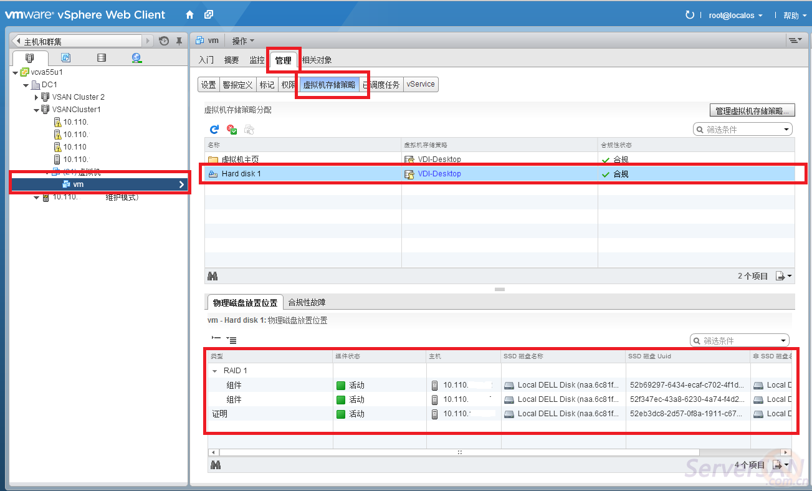Open the panel options menu at top right
Viewport: 812px width, 491px height.
(795, 41)
